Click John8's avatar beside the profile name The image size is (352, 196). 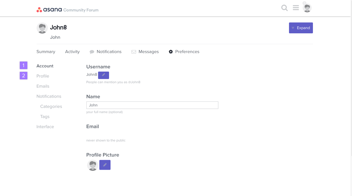coord(42,28)
